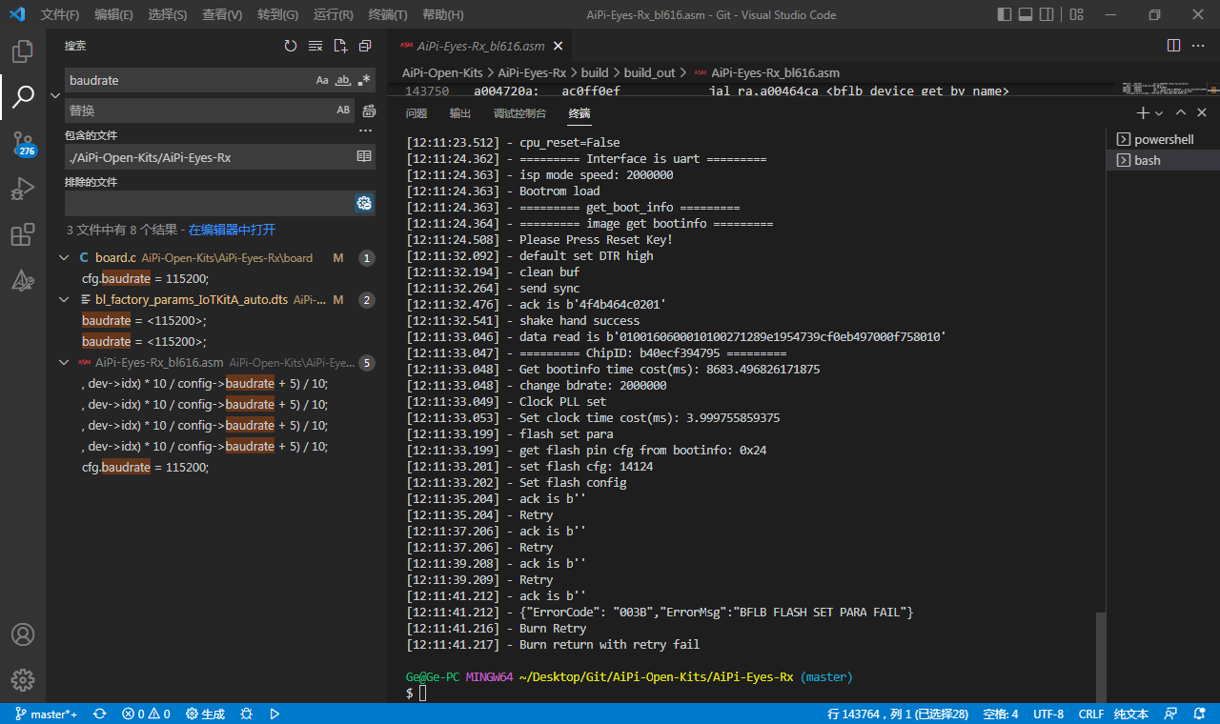Image resolution: width=1220 pixels, height=724 pixels.
Task: Toggle exclude settings and ignore files
Action: 363,203
